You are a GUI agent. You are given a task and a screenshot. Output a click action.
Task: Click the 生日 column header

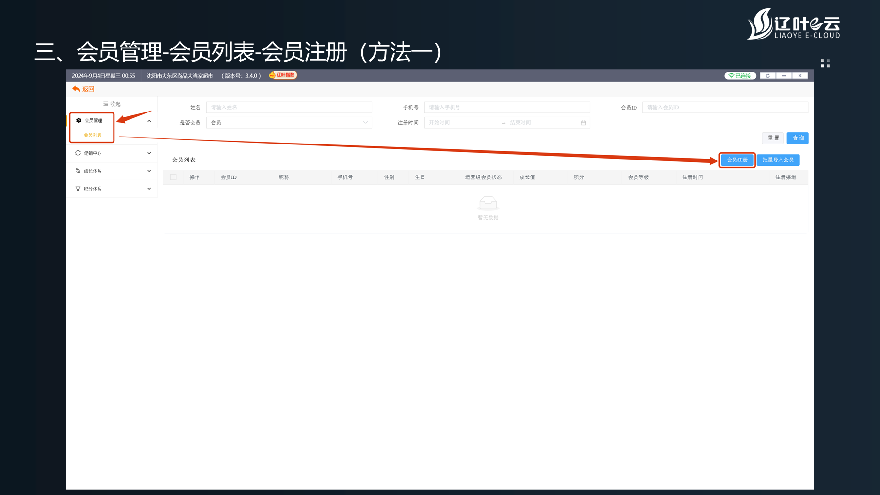(420, 177)
